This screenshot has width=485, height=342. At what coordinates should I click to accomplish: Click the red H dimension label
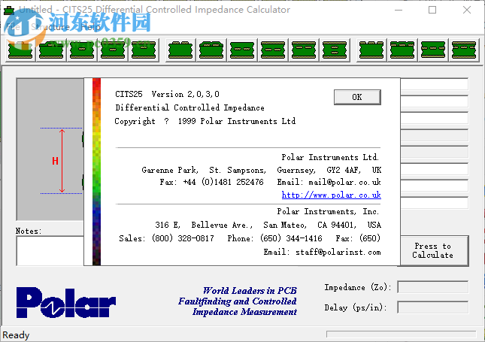[x=55, y=161]
